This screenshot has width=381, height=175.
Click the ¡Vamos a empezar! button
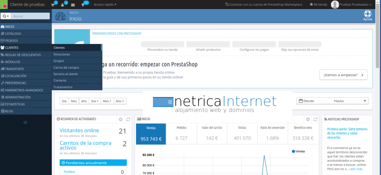tap(343, 75)
